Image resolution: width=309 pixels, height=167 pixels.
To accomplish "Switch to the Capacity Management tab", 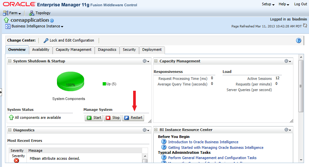I will 74,50.
